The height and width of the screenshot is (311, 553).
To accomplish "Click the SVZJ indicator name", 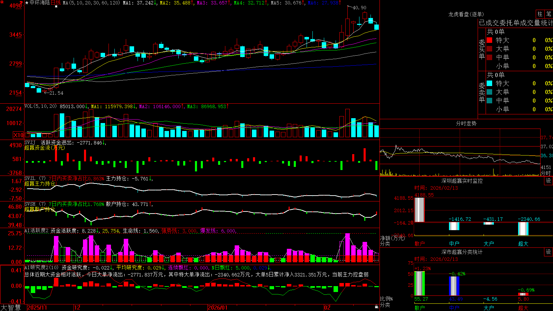I will [x=30, y=142].
